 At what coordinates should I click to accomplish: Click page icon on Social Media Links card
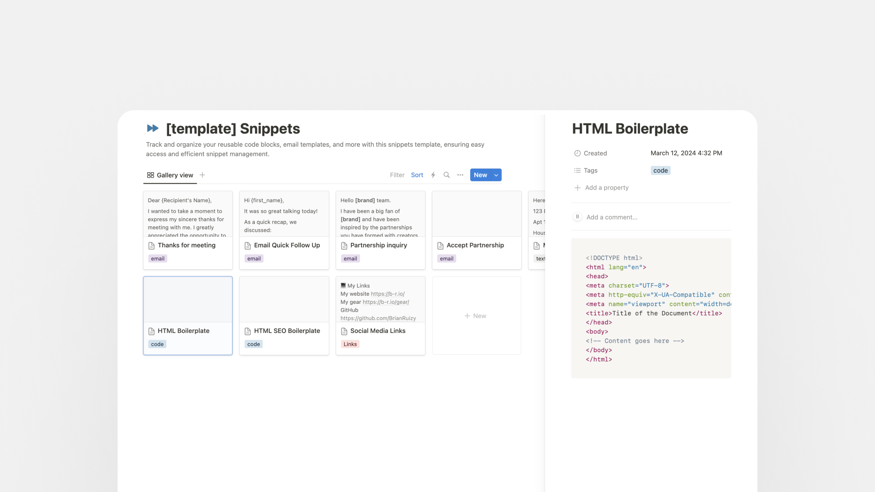coord(344,331)
